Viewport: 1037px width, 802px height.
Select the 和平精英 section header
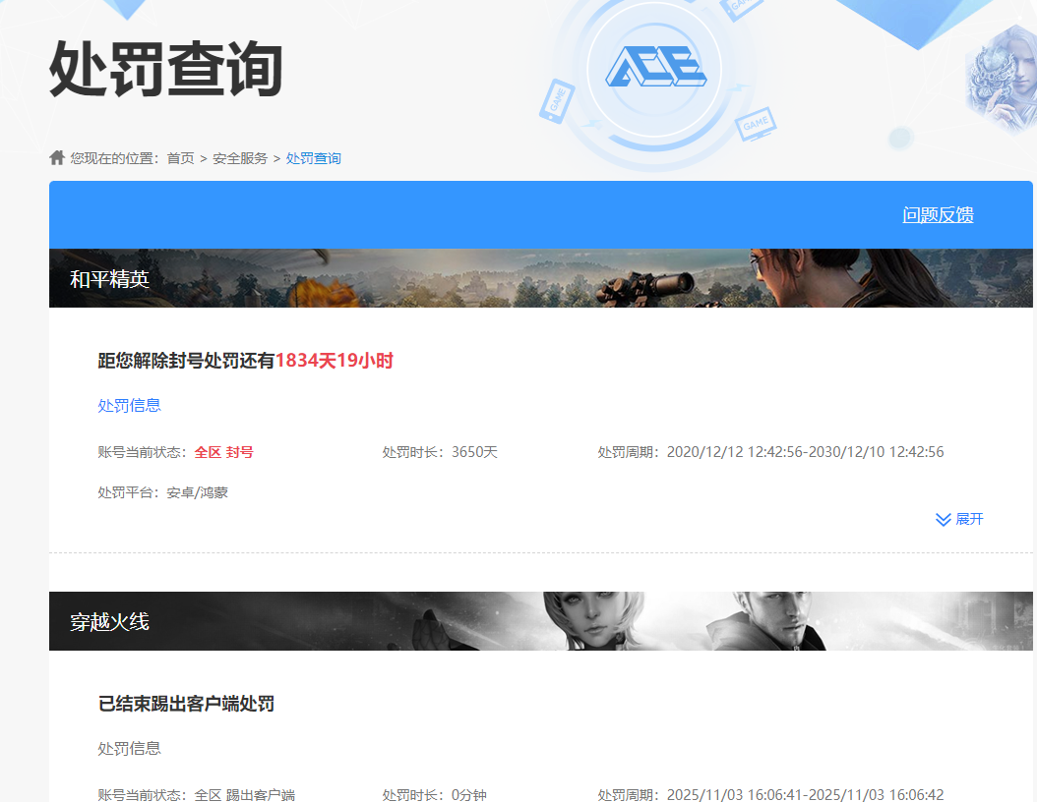click(109, 278)
